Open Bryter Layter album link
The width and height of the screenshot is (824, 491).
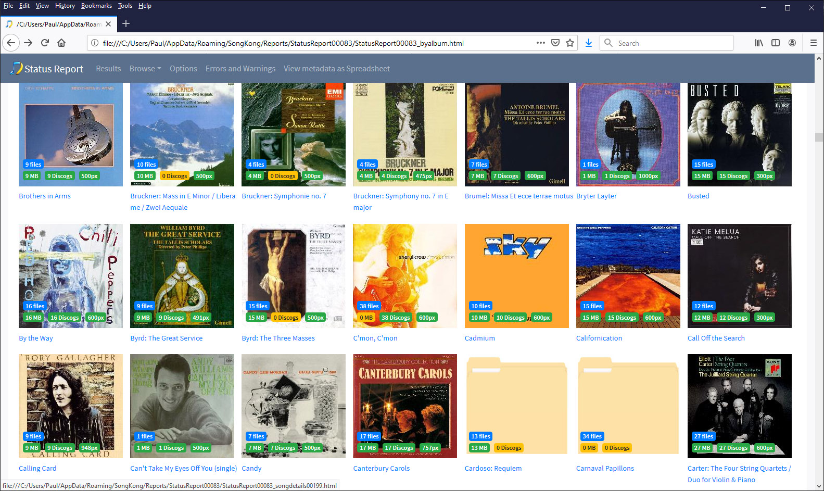pos(597,196)
